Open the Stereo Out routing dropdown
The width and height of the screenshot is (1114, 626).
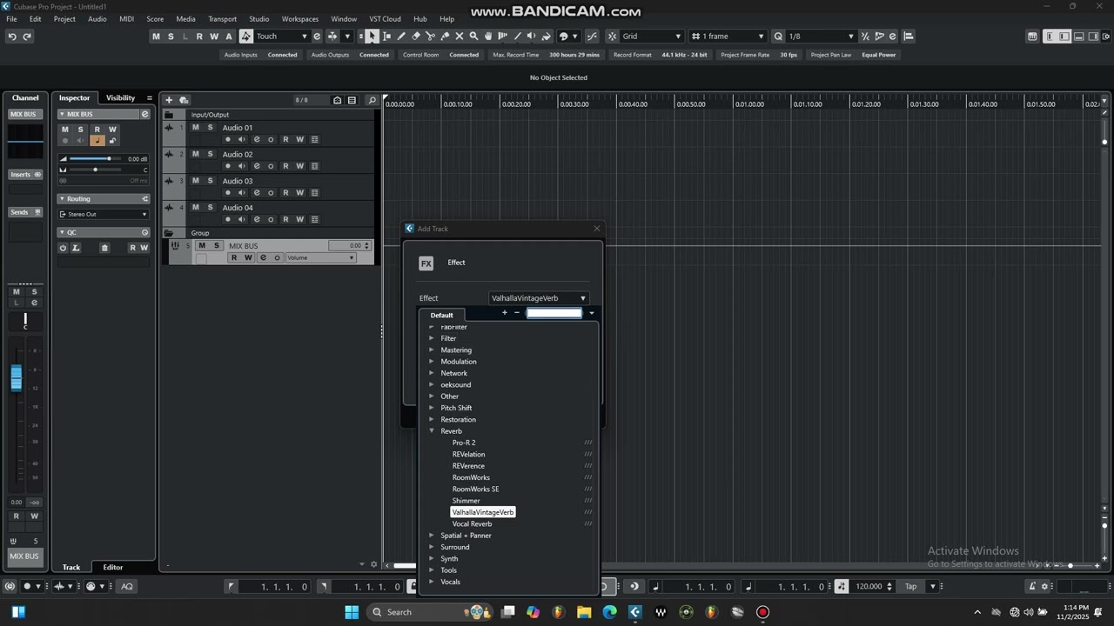pos(103,214)
